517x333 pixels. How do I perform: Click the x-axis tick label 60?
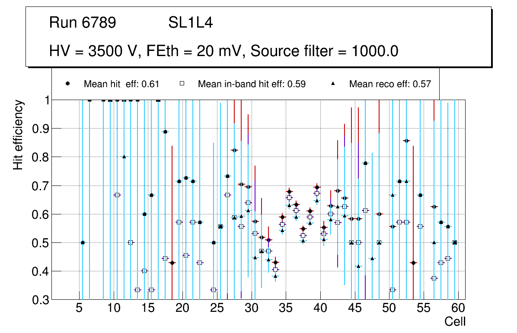tap(458, 308)
